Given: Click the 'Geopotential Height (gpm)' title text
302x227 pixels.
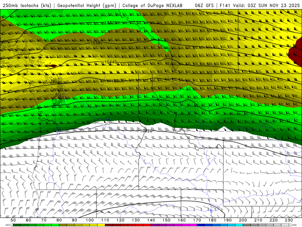Looking at the screenshot, I should (87, 6).
